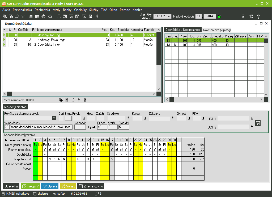Open the magnifier search tool
This screenshot has height=197, width=272.
pos(17,16)
